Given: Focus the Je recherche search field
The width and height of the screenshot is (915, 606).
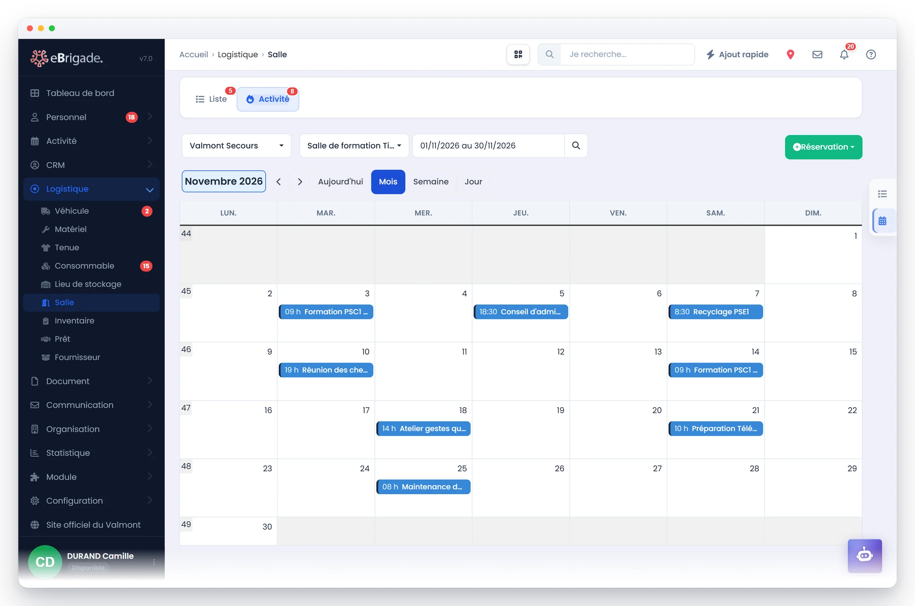Looking at the screenshot, I should [x=627, y=54].
